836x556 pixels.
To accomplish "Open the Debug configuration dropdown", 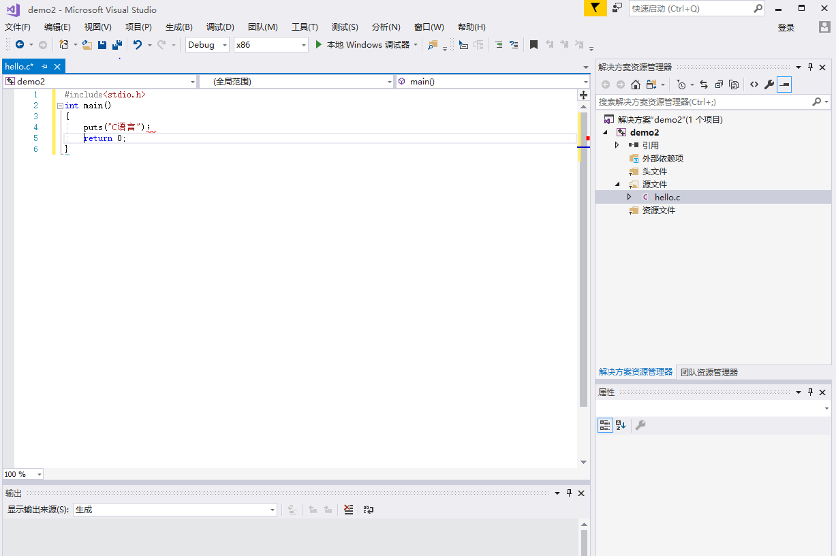I will pos(207,45).
